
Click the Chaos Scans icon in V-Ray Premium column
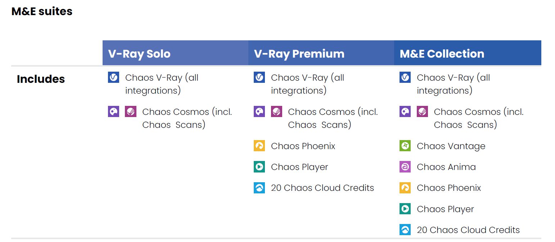point(276,111)
